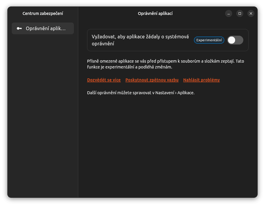Maximize the security center window

pyautogui.click(x=240, y=13)
